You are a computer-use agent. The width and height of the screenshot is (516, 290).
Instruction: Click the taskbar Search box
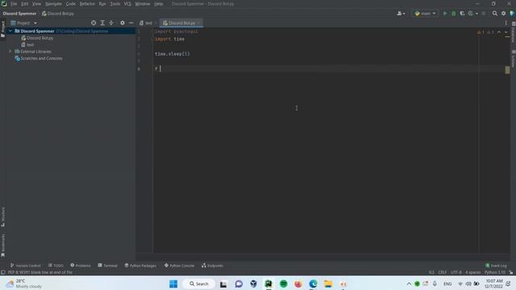(199, 284)
